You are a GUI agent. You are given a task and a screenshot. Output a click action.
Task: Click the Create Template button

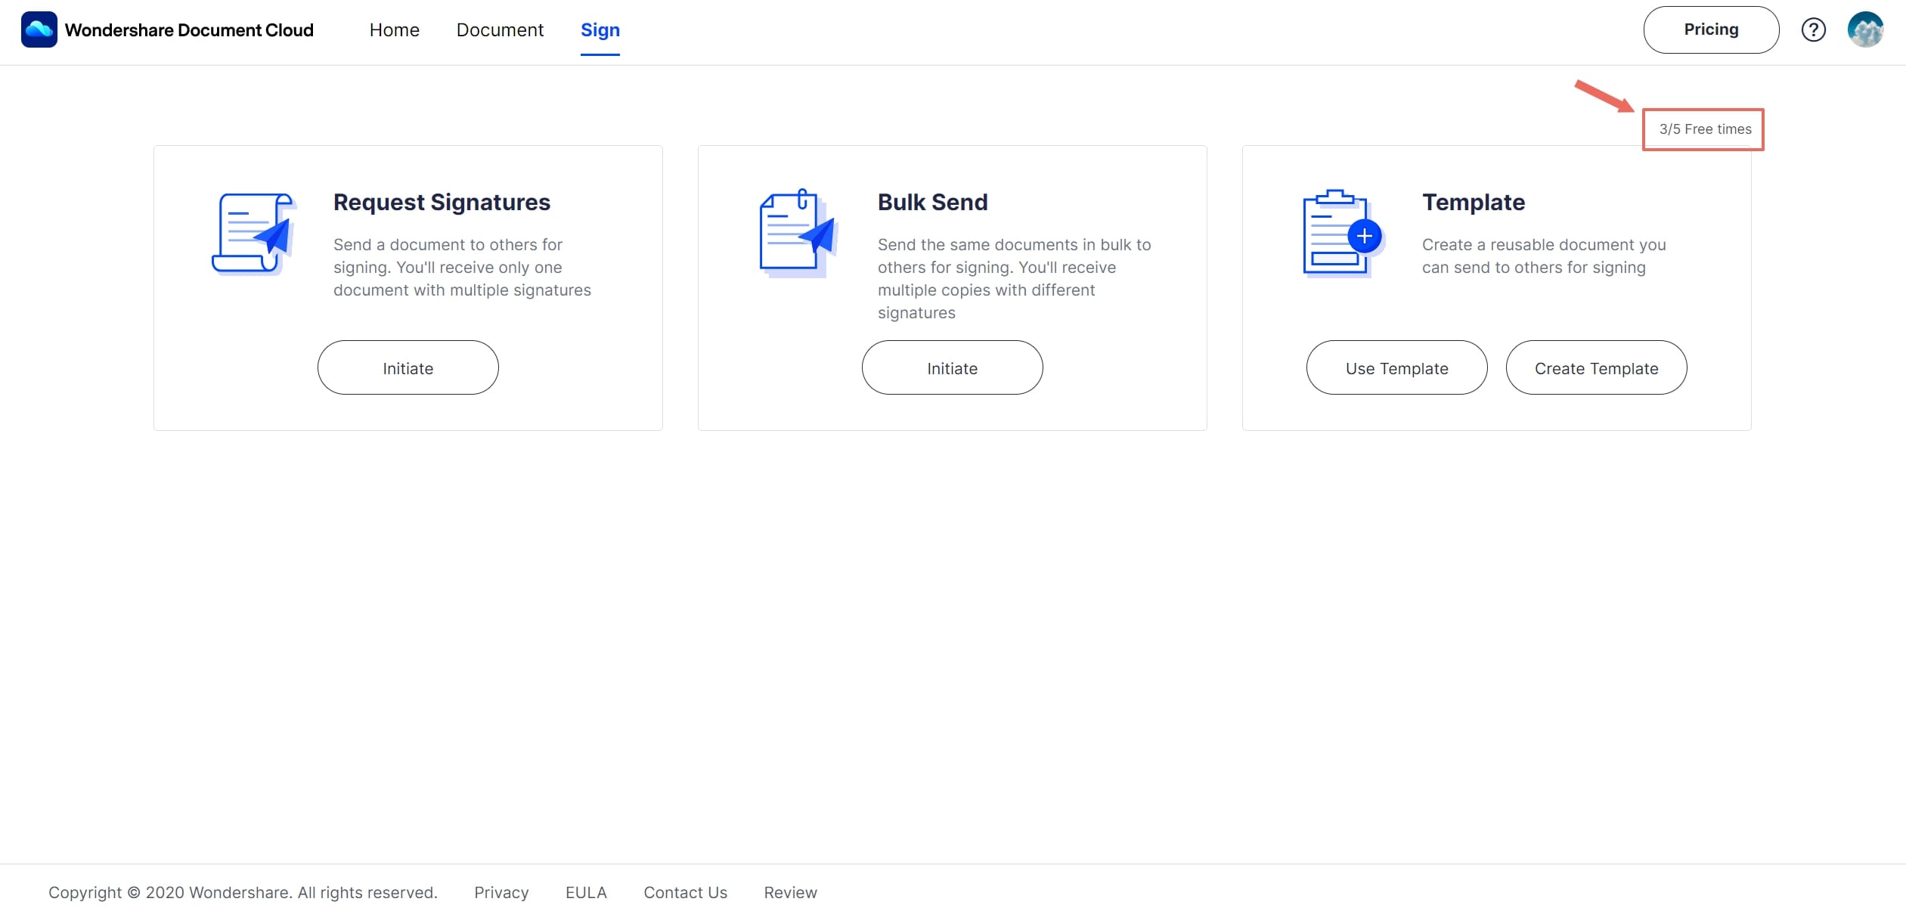click(1596, 367)
